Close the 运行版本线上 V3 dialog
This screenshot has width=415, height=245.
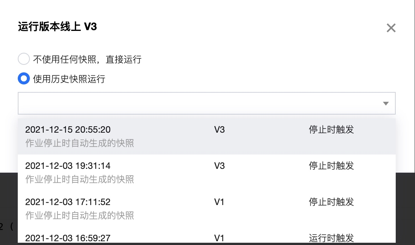391,28
